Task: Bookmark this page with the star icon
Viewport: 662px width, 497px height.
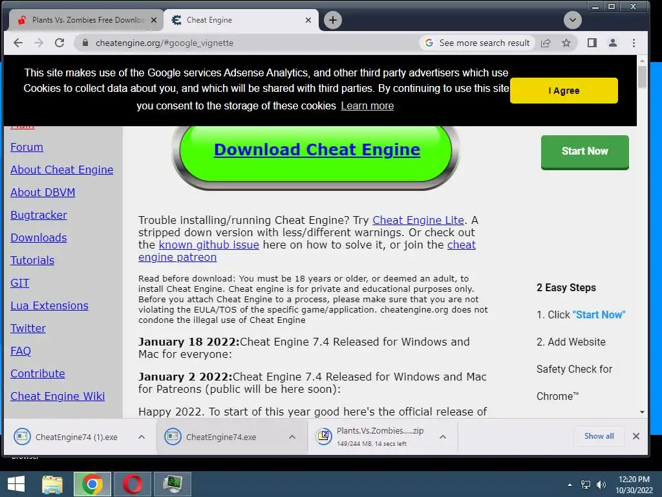Action: 566,43
